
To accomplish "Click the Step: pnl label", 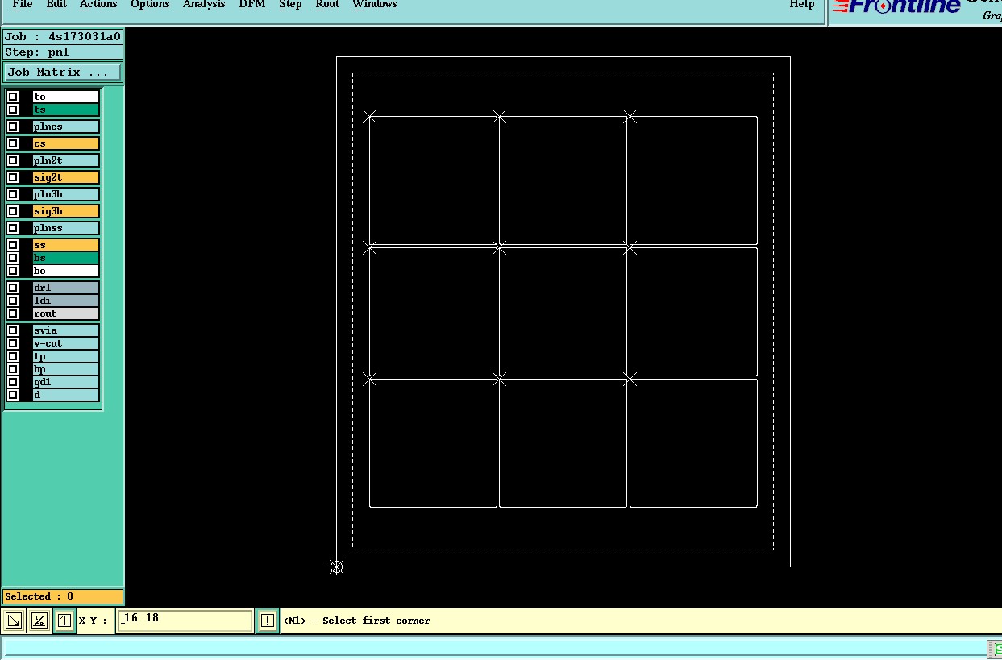I will (x=63, y=52).
